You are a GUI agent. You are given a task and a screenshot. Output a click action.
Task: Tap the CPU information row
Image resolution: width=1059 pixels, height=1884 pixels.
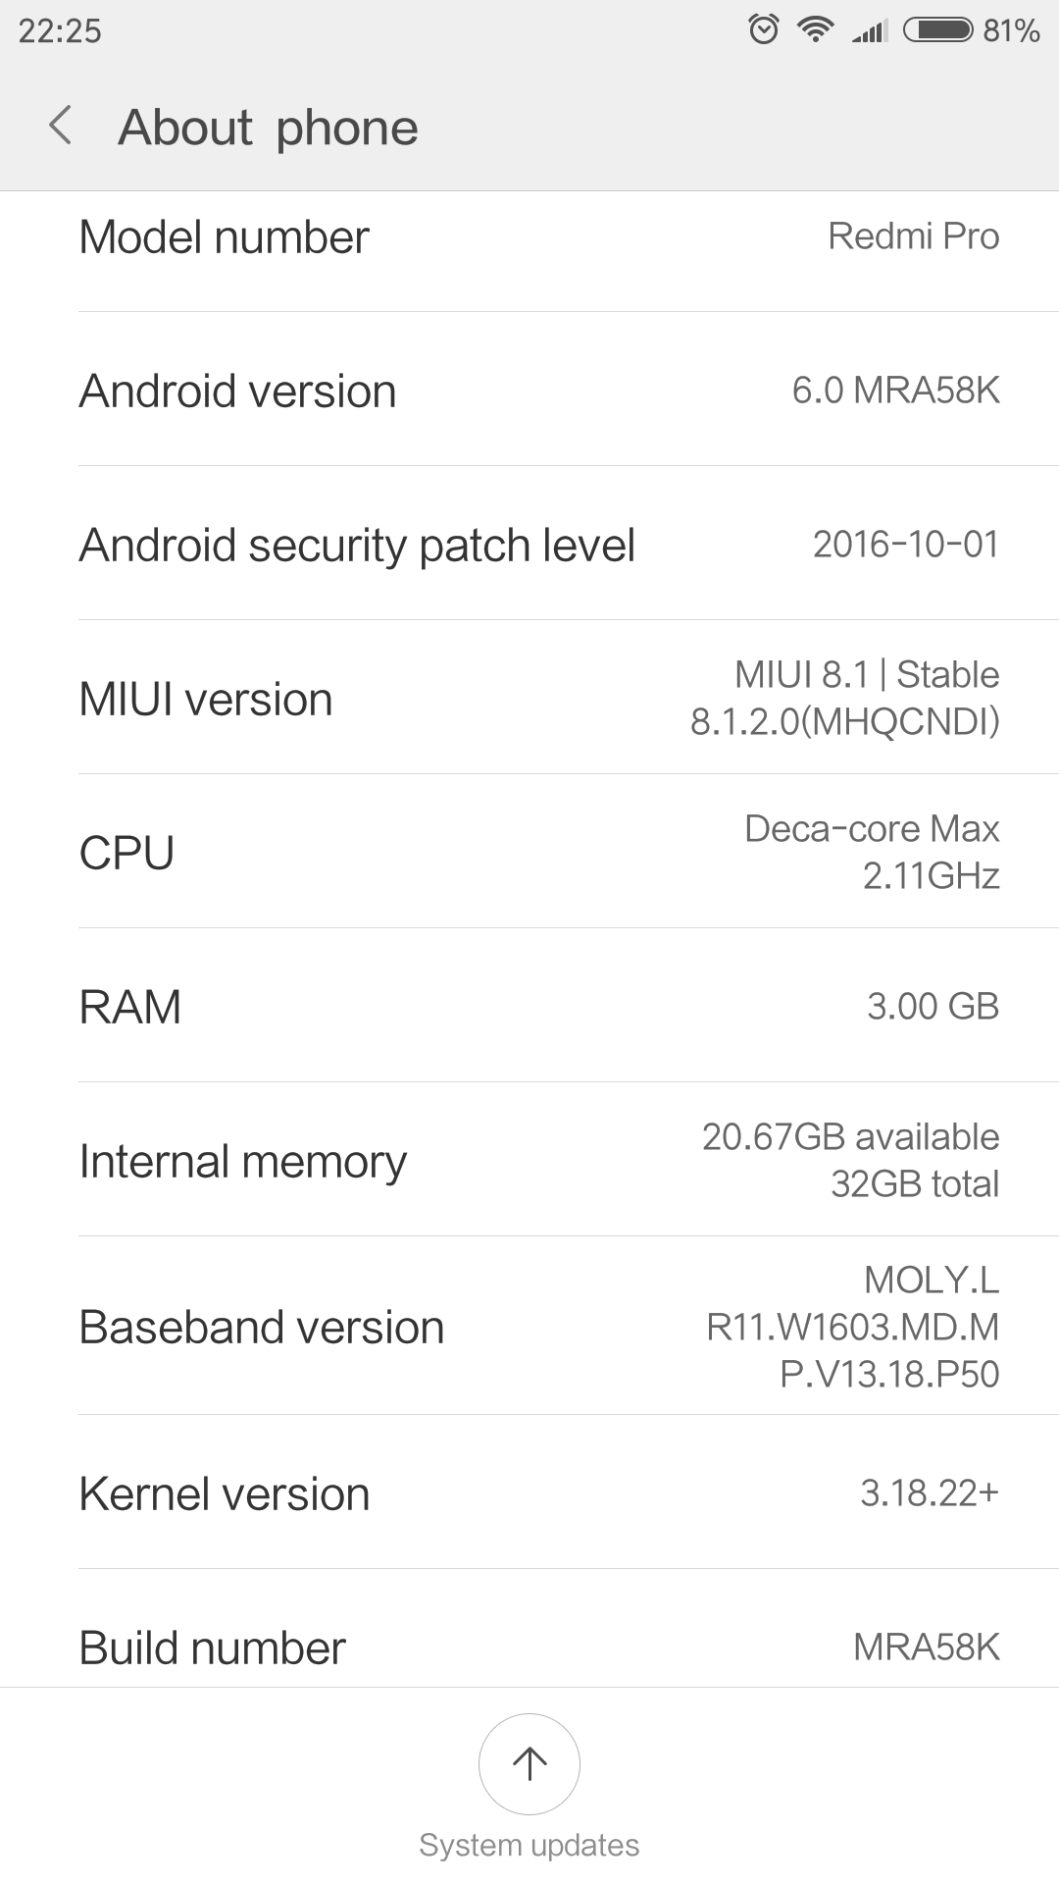click(x=529, y=853)
